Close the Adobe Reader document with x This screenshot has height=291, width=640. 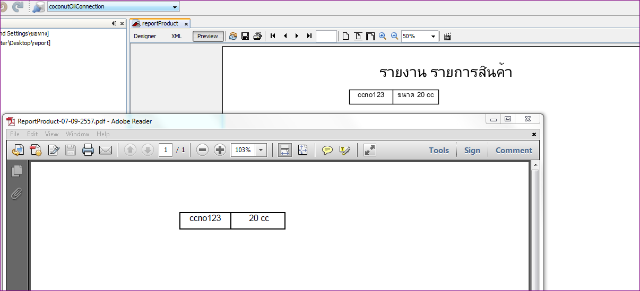[x=534, y=134]
